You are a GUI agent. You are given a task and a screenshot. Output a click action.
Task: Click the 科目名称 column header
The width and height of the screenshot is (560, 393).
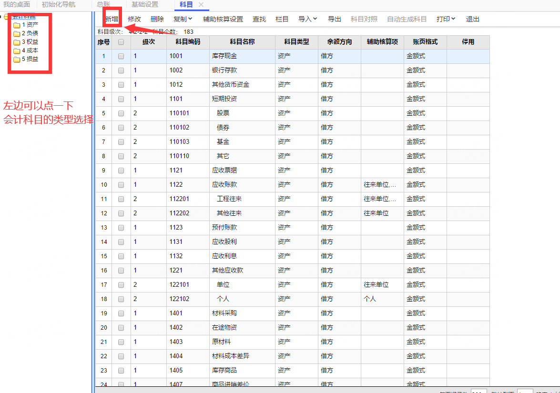click(x=242, y=42)
